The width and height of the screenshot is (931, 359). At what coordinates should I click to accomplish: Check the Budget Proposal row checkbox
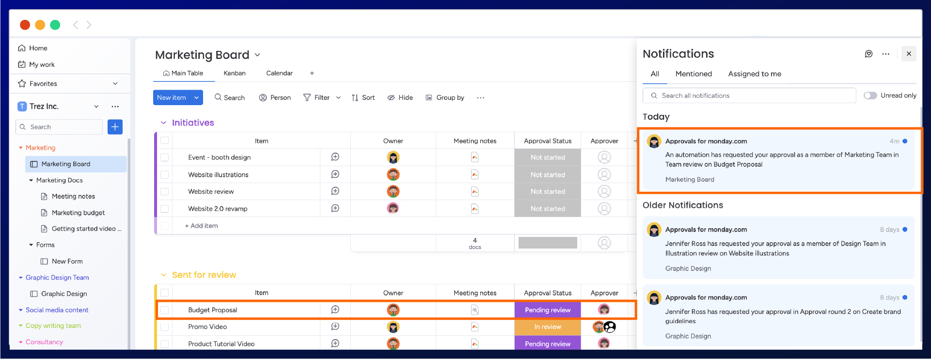[165, 310]
